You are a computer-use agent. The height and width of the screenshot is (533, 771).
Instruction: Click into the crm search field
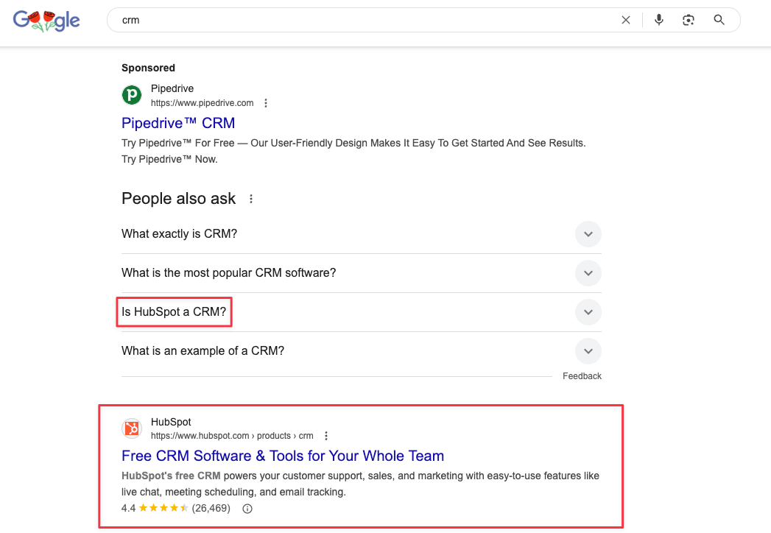tap(364, 20)
